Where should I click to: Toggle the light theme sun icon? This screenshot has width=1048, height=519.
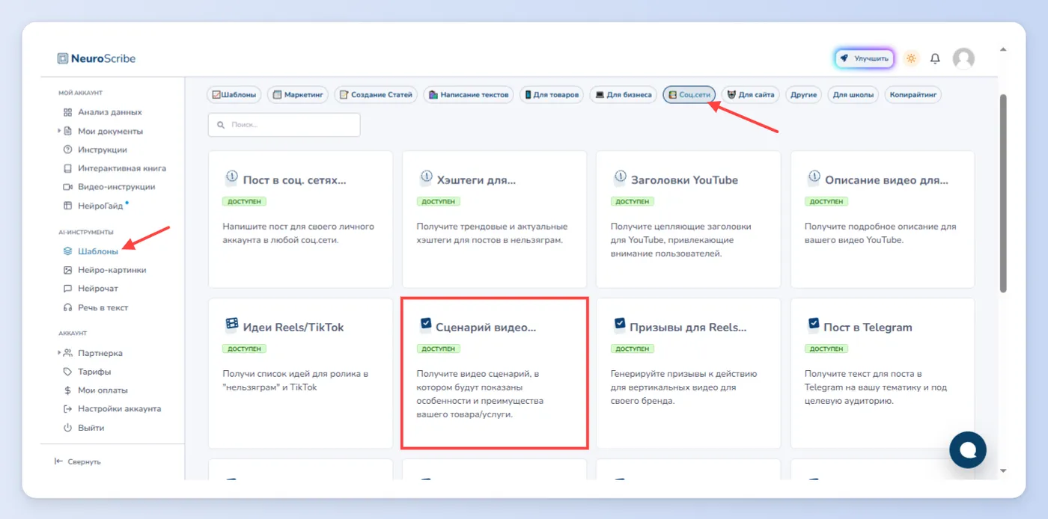pyautogui.click(x=911, y=58)
